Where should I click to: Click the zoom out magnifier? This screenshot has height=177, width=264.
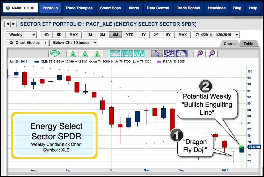(212, 53)
